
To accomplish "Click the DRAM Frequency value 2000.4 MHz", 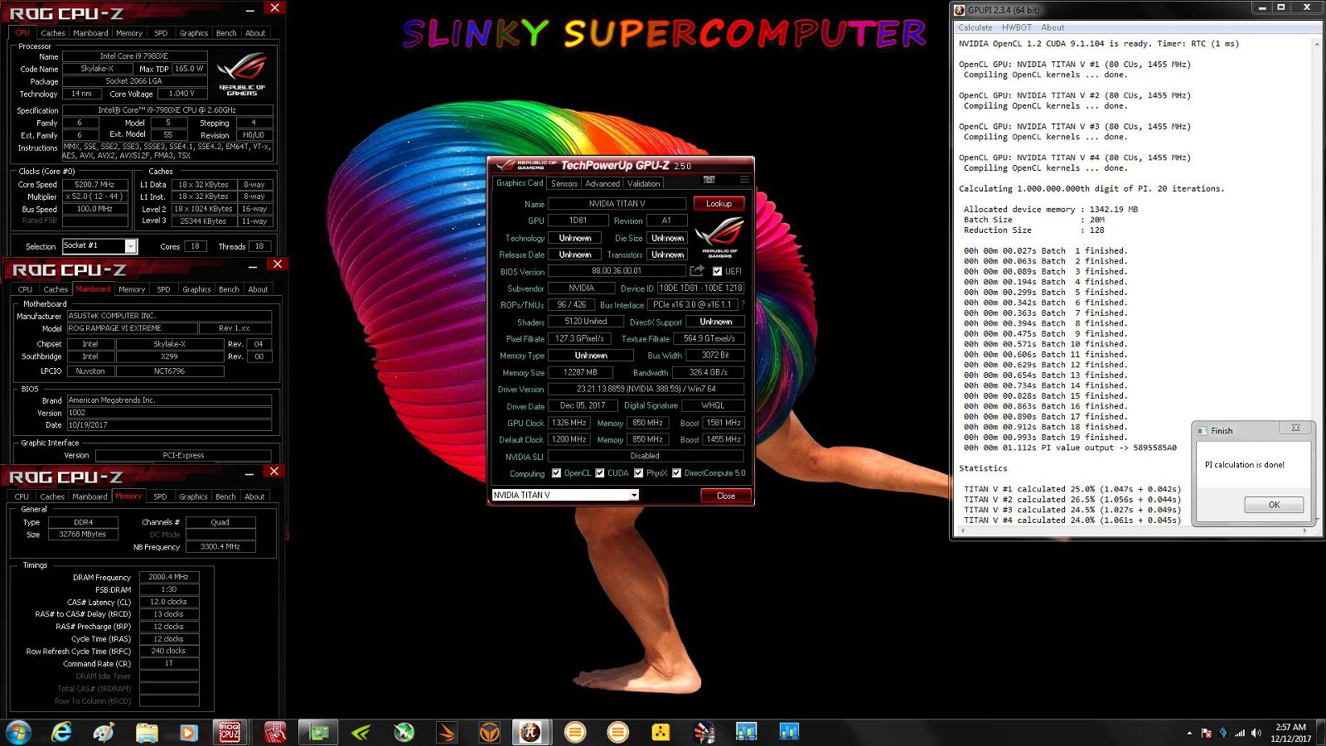I will pos(168,577).
